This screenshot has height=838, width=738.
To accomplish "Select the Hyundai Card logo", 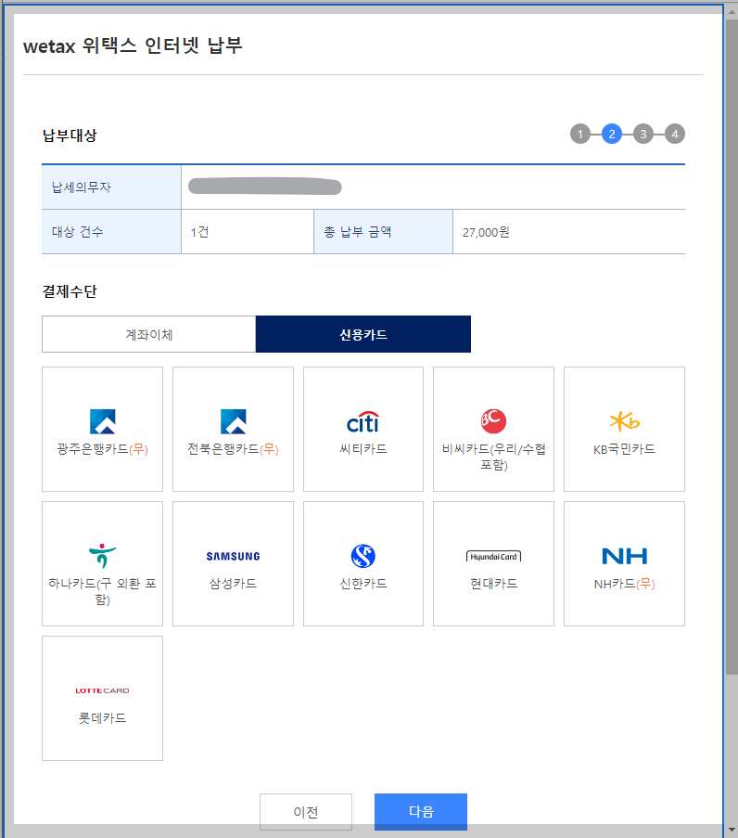I will [493, 557].
